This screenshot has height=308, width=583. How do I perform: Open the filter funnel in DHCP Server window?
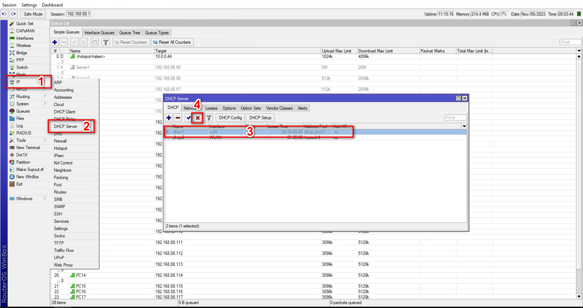(x=209, y=118)
